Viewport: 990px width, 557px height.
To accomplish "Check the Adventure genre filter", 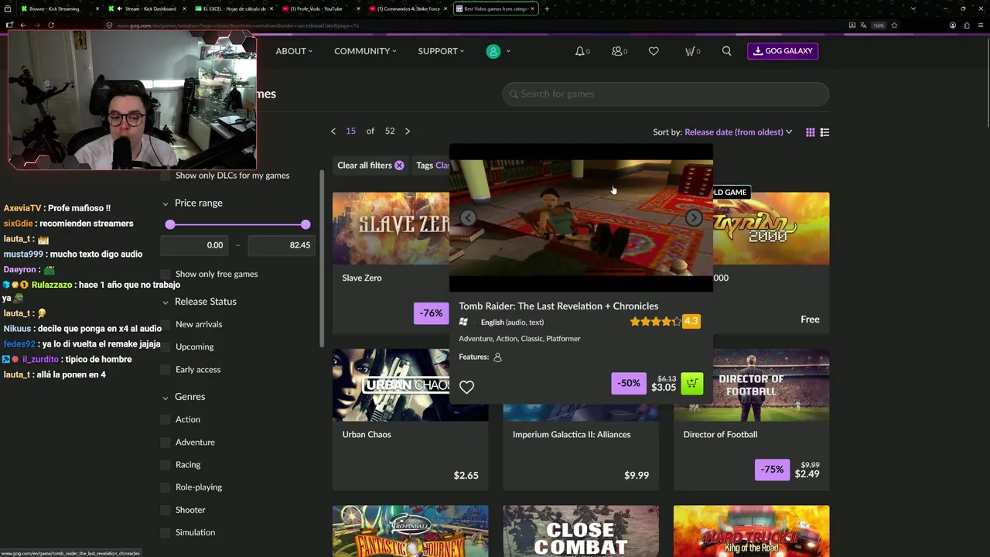I will (166, 442).
